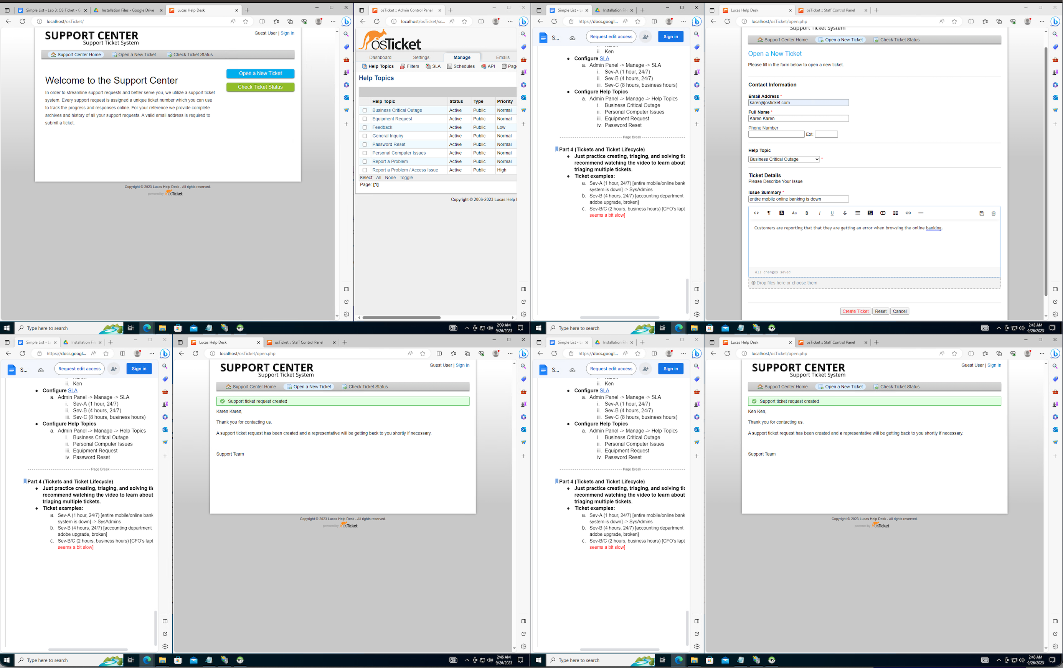The height and width of the screenshot is (668, 1063).
Task: Open the Help Topic dropdown showing Business Critical Outage
Action: (784, 159)
